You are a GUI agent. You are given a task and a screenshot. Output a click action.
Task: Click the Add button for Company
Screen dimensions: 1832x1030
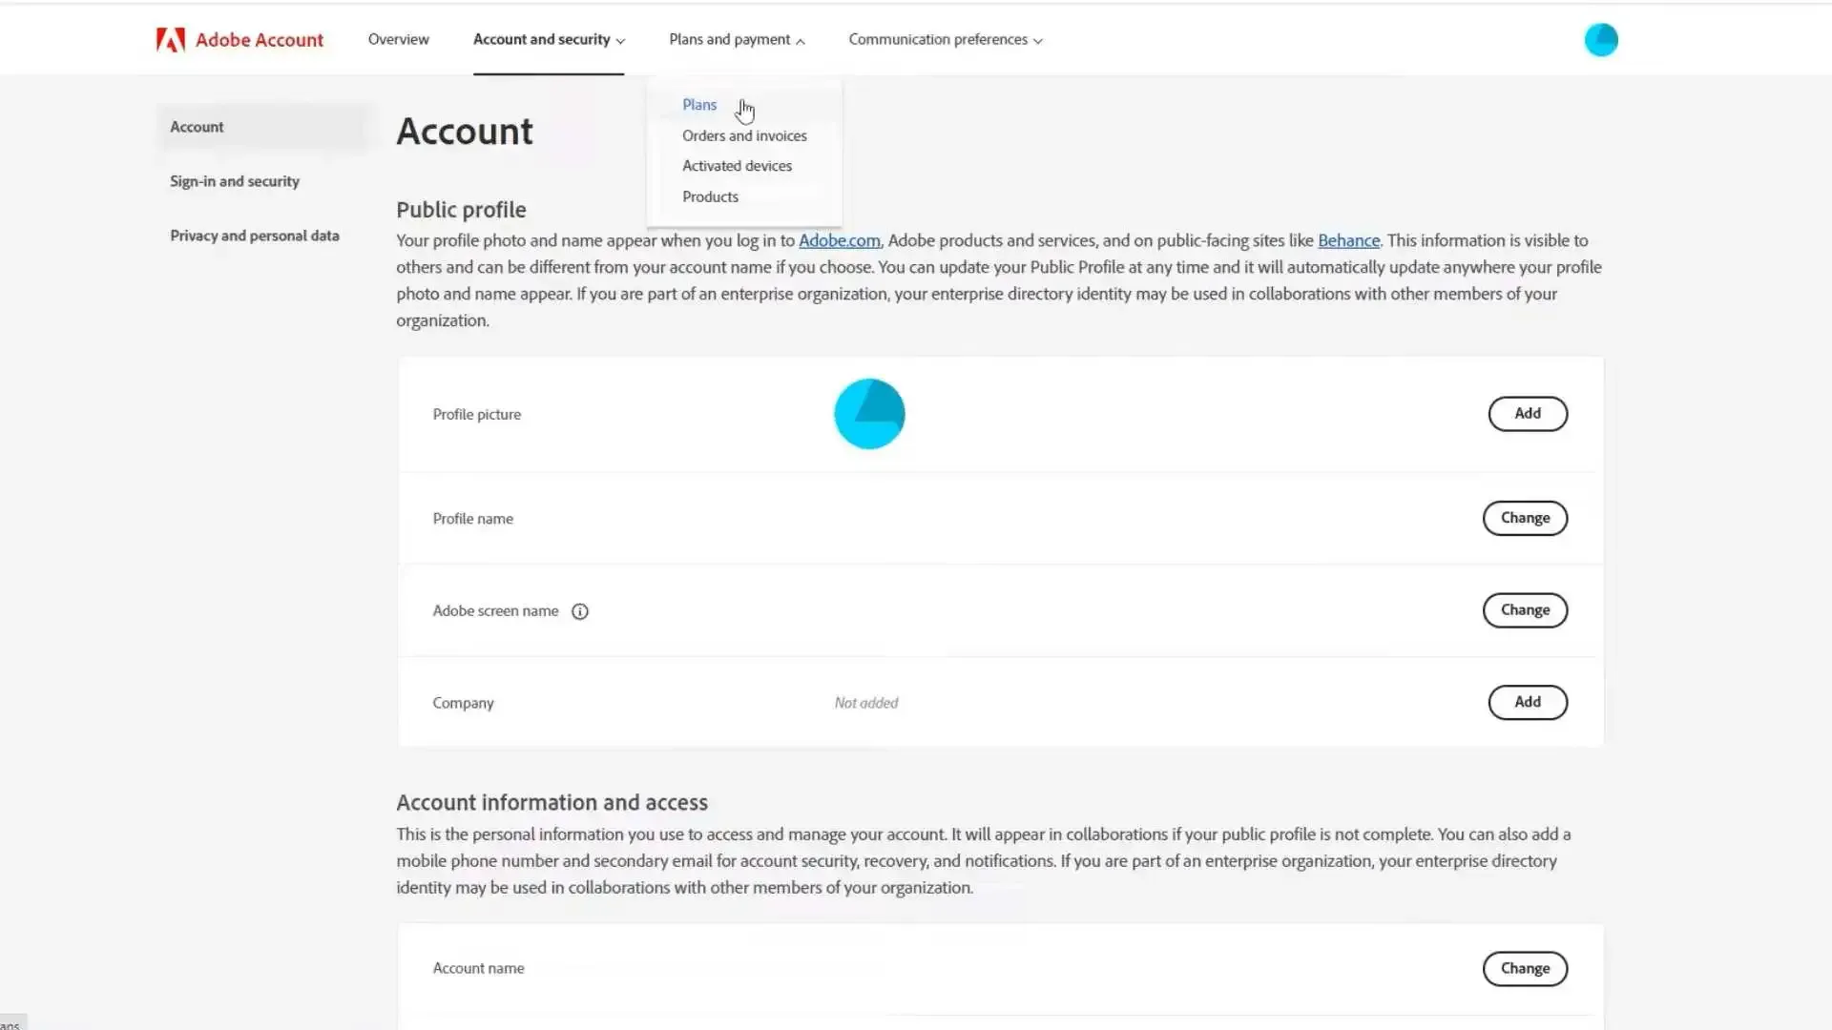click(1528, 702)
